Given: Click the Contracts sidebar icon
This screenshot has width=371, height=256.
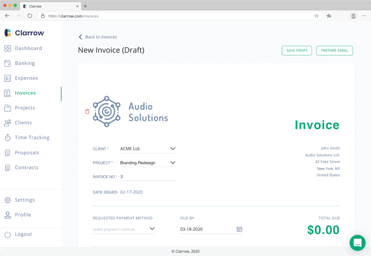Looking at the screenshot, I should (x=8, y=167).
